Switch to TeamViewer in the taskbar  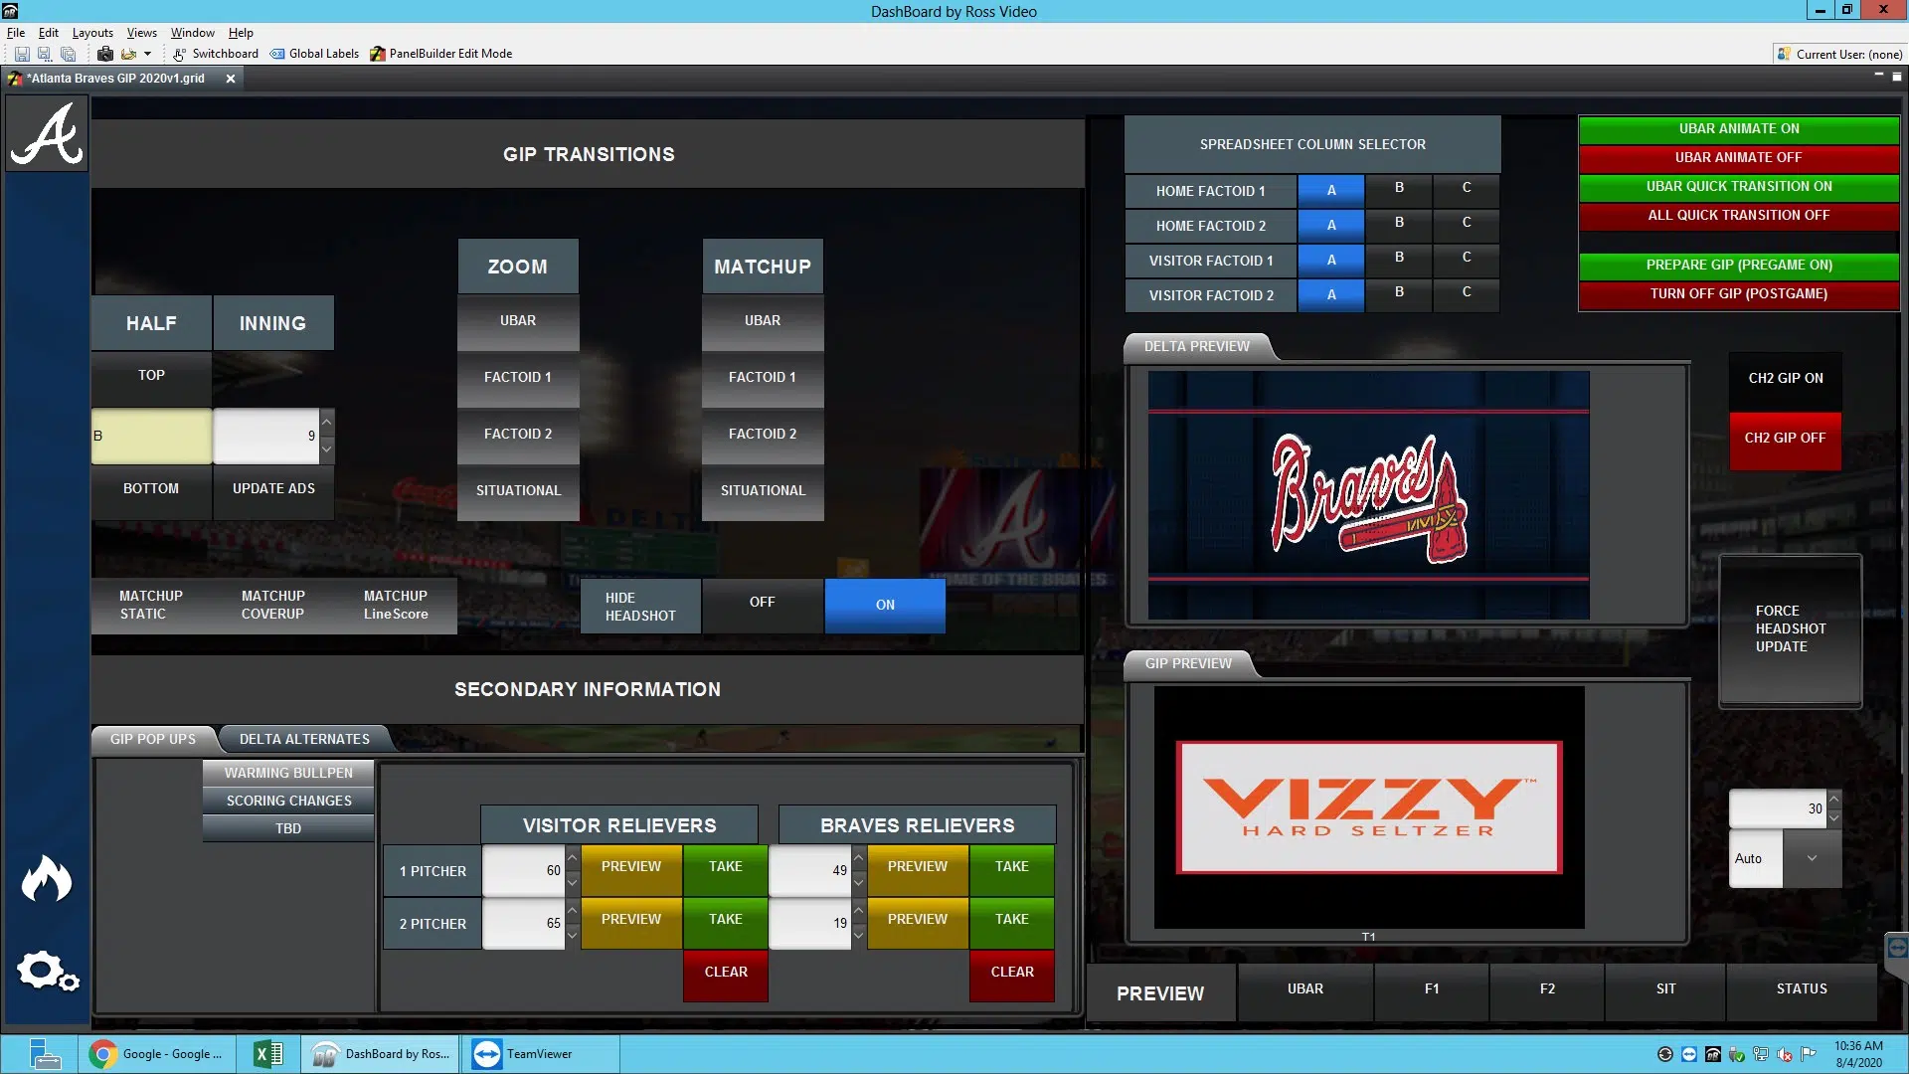pyautogui.click(x=542, y=1054)
